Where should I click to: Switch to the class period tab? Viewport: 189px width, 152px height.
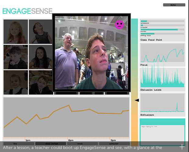tap(51, 144)
